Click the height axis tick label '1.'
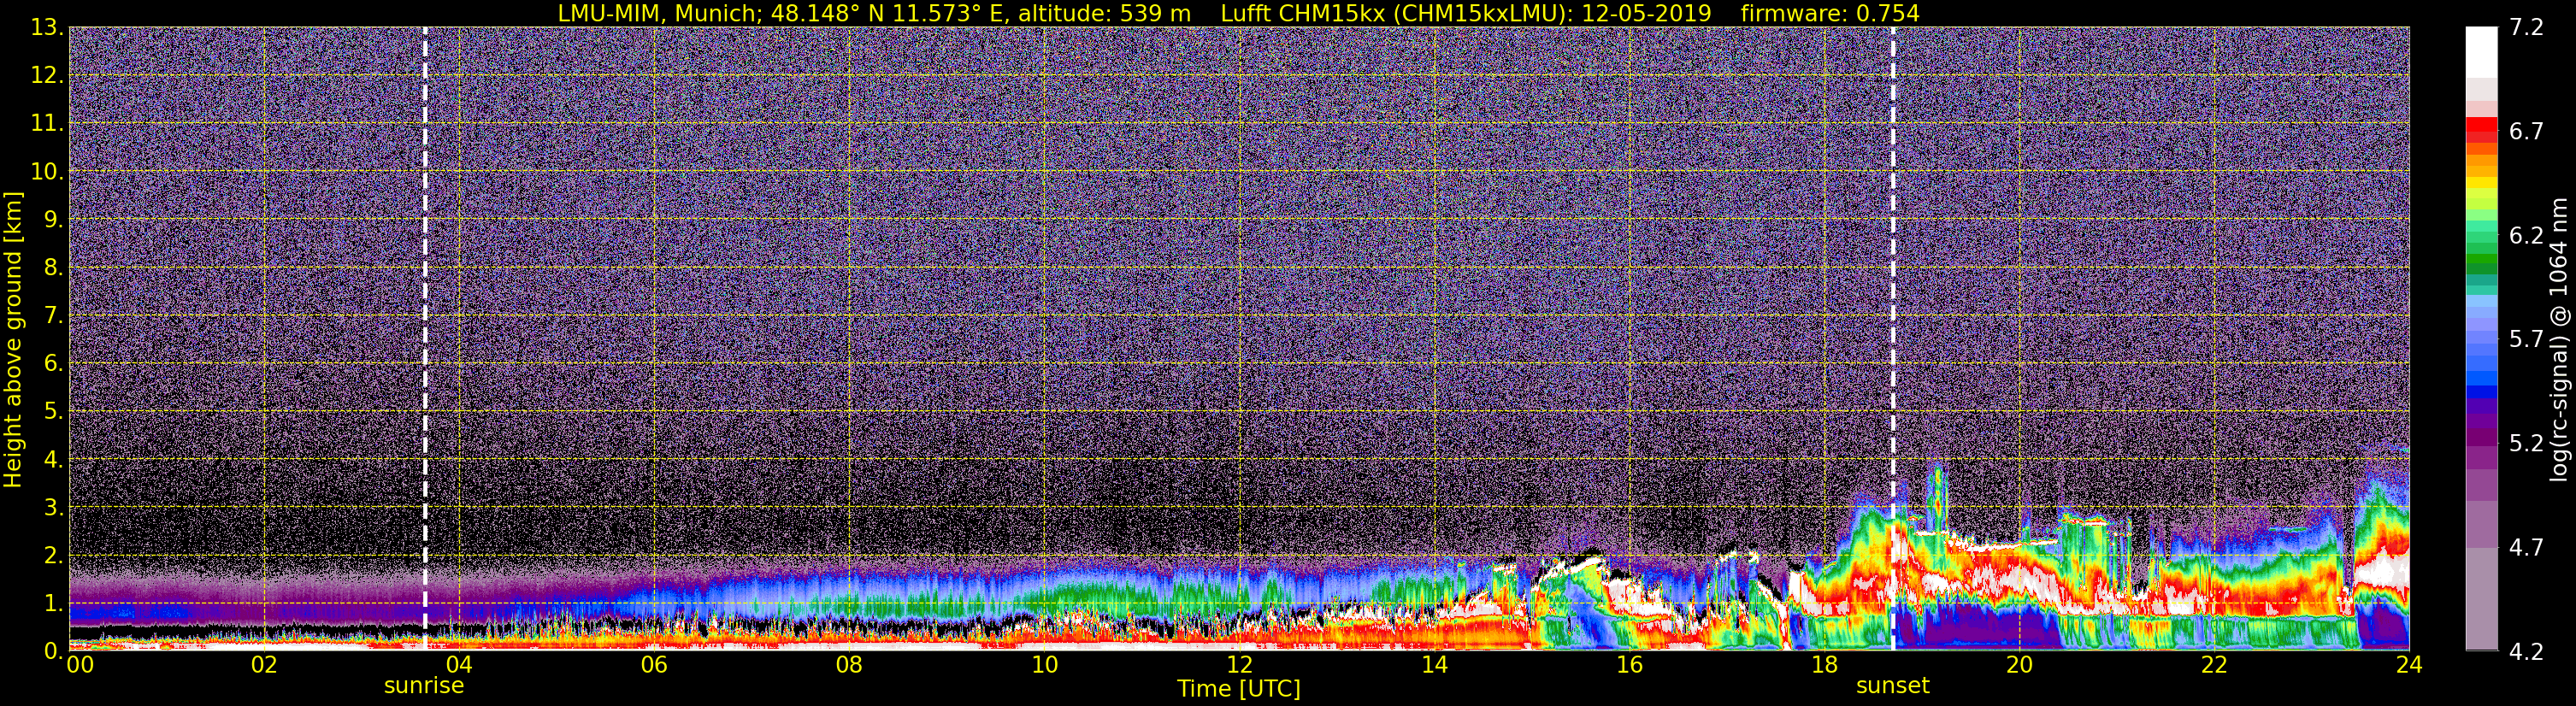2576x706 pixels. click(53, 603)
